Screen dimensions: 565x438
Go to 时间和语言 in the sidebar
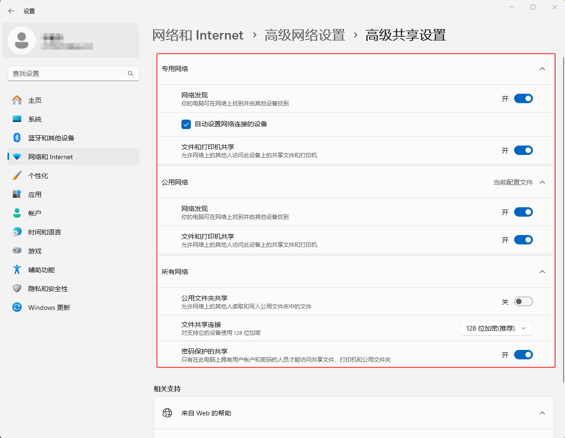44,232
